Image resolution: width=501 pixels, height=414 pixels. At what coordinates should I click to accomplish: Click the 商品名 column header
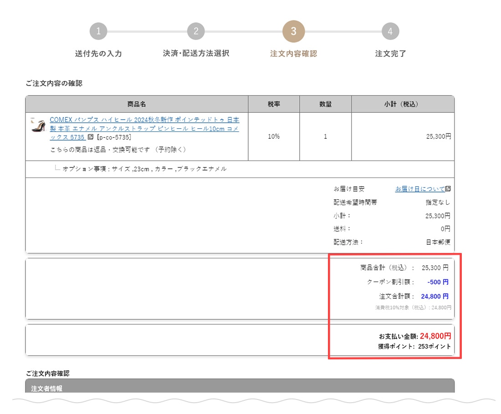(x=137, y=104)
